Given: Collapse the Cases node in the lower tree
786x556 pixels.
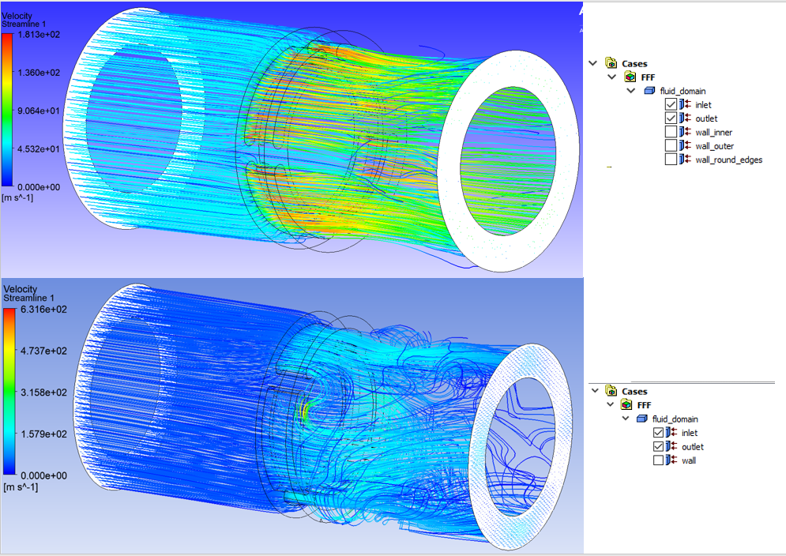Looking at the screenshot, I should coord(595,391).
